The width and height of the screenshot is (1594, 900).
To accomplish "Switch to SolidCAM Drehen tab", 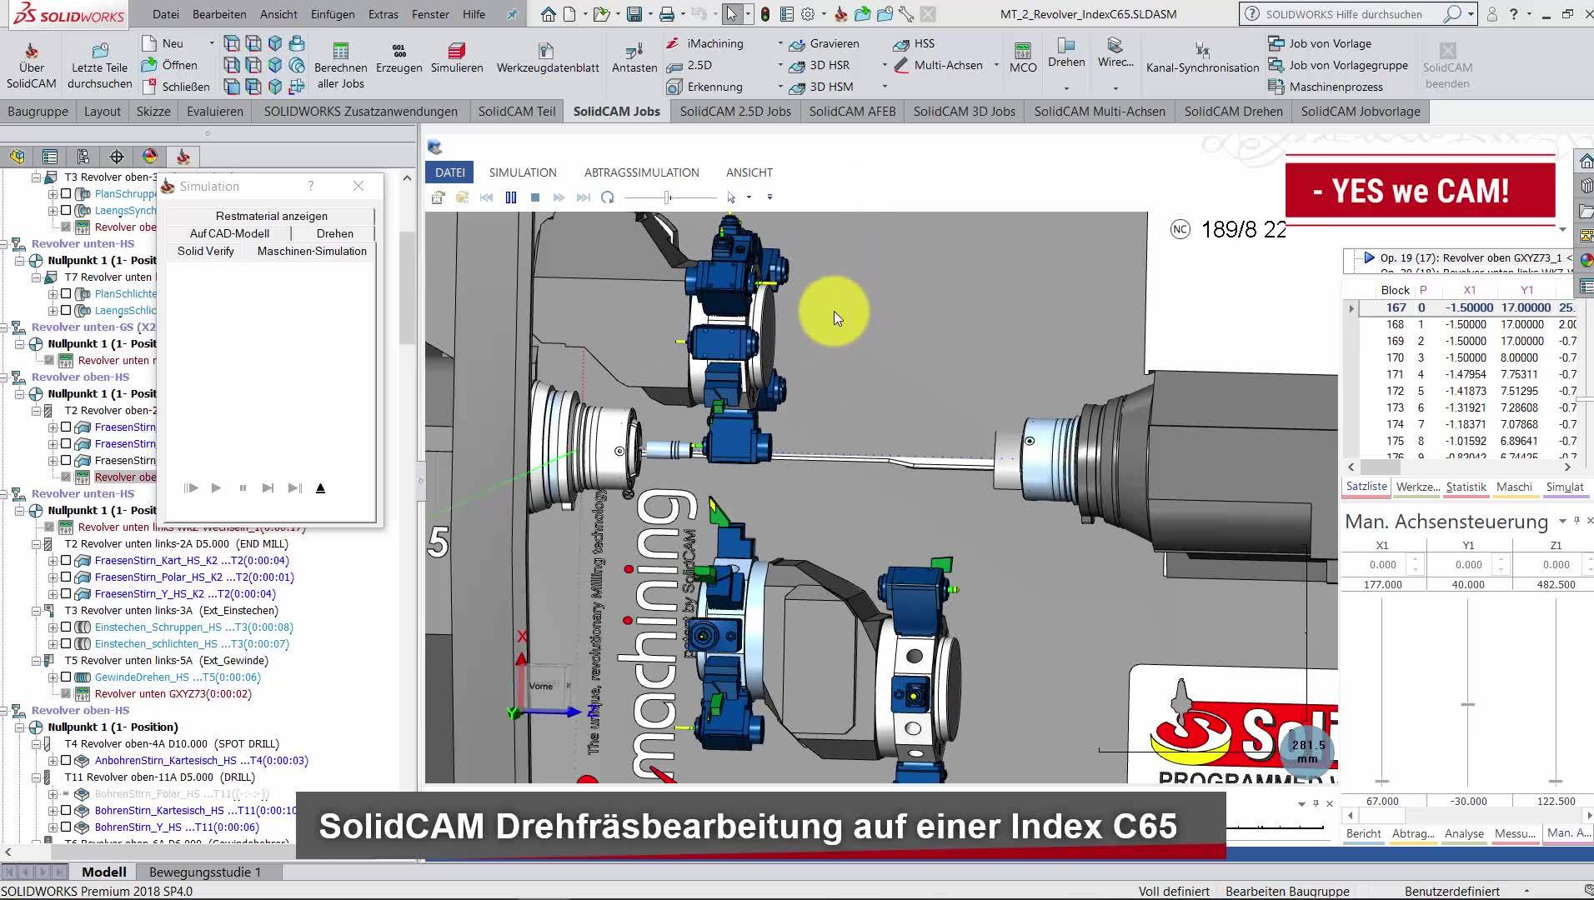I will pos(1233,112).
